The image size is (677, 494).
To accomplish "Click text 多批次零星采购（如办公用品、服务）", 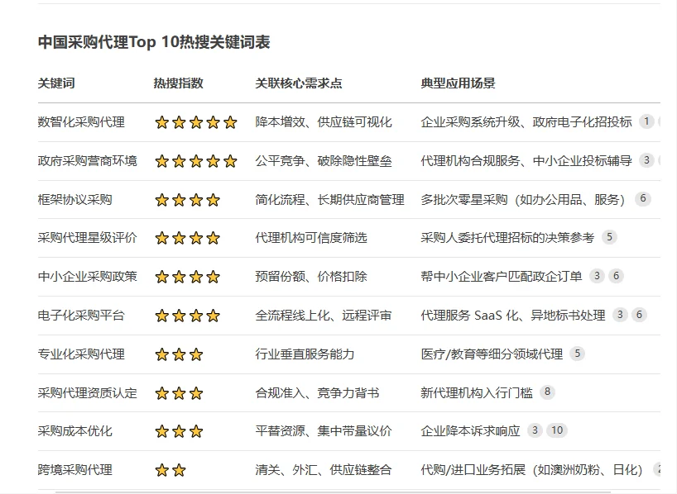I will point(523,200).
